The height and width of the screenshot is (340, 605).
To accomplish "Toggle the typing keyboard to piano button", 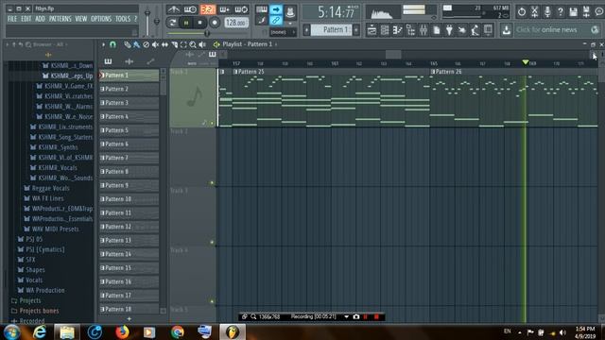I will [261, 9].
